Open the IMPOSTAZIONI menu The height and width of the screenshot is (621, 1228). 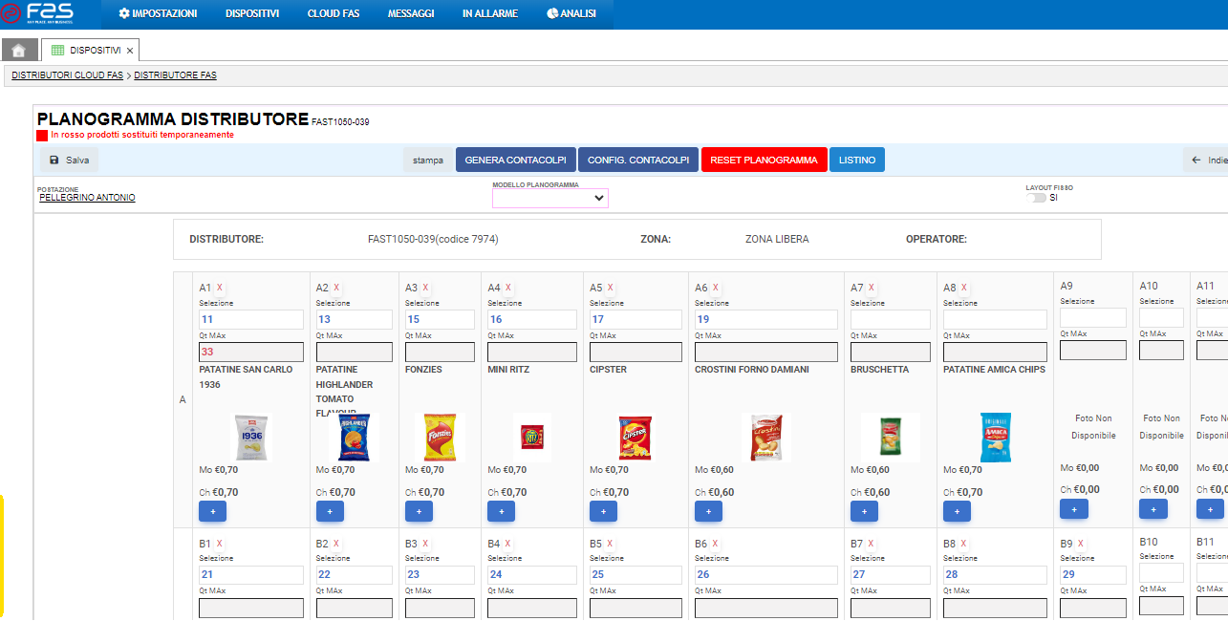click(158, 14)
